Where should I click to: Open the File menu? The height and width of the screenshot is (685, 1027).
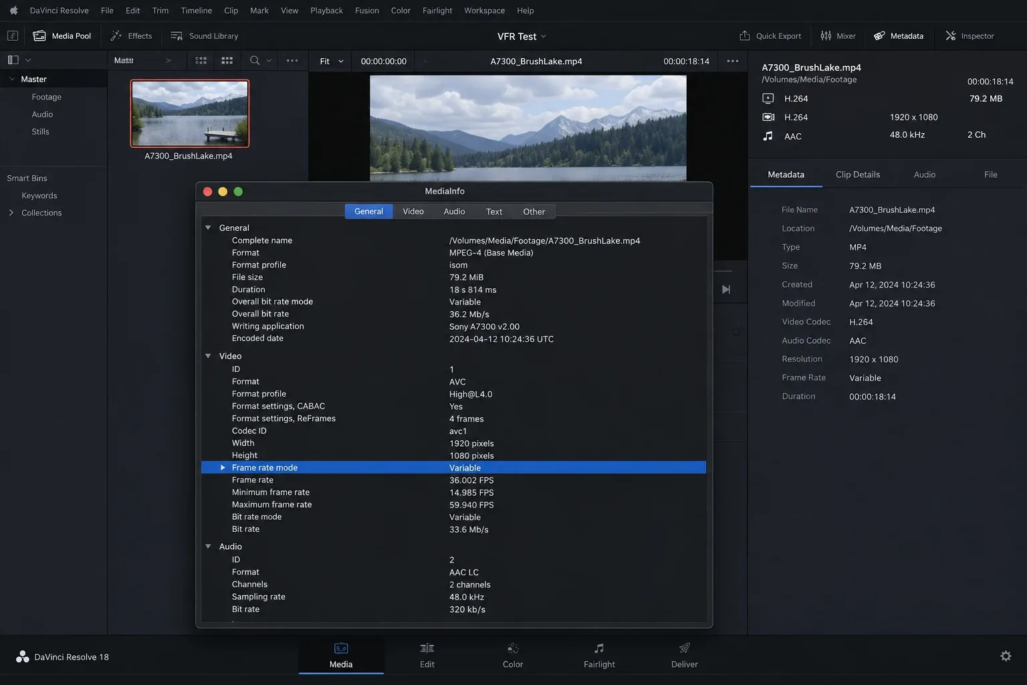coord(107,11)
